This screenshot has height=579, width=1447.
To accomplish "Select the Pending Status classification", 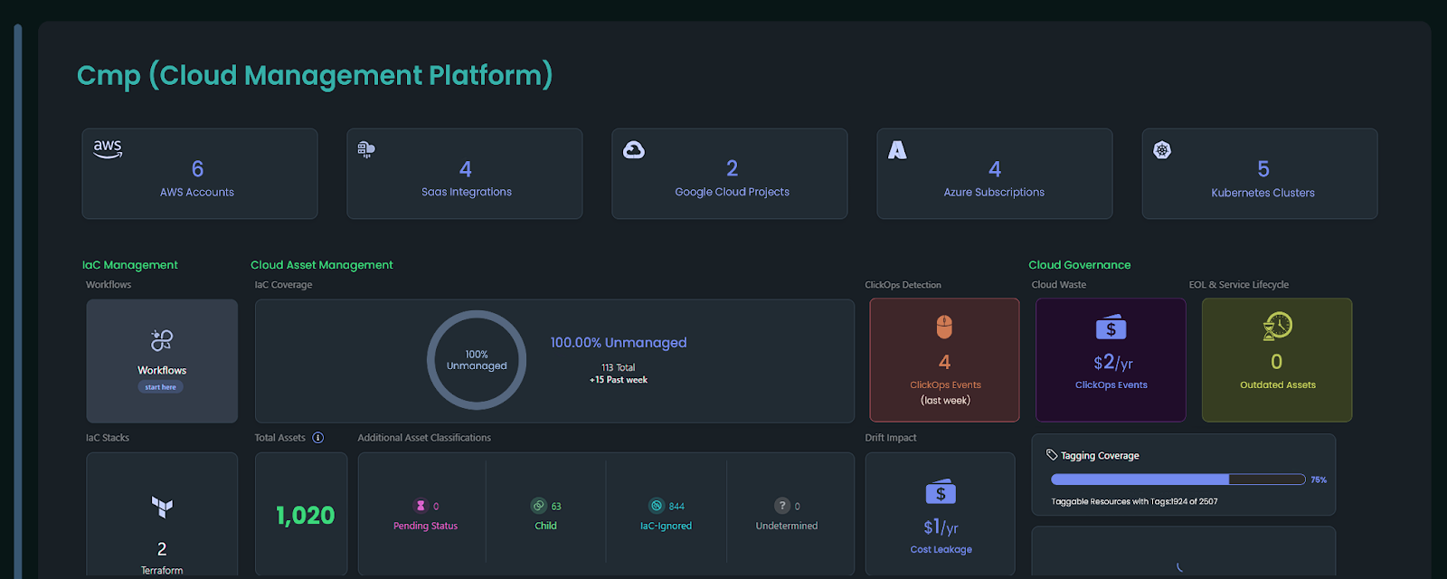I will tap(425, 515).
